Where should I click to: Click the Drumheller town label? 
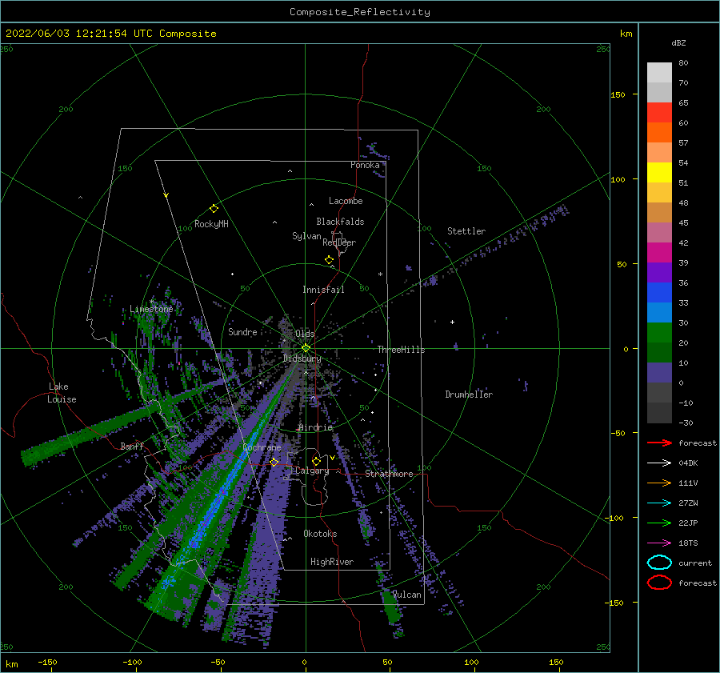pos(469,395)
